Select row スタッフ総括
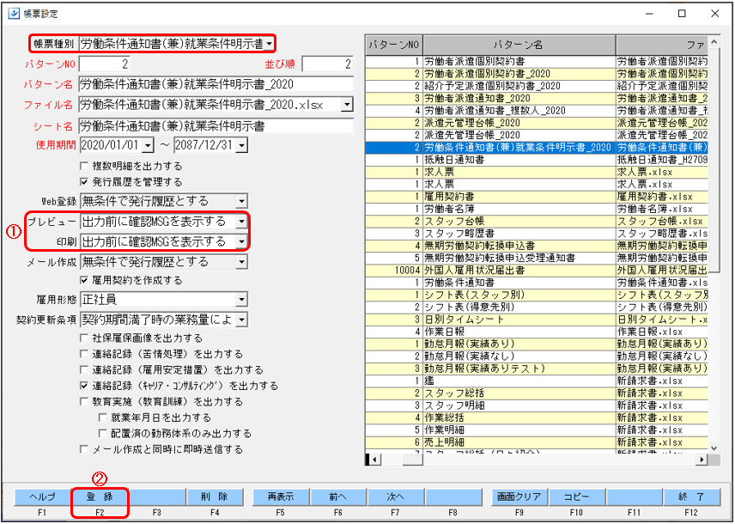Screen dimensions: 735x524 click(537, 393)
